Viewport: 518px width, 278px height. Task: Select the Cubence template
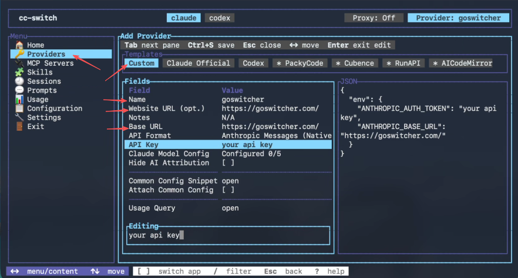click(355, 63)
